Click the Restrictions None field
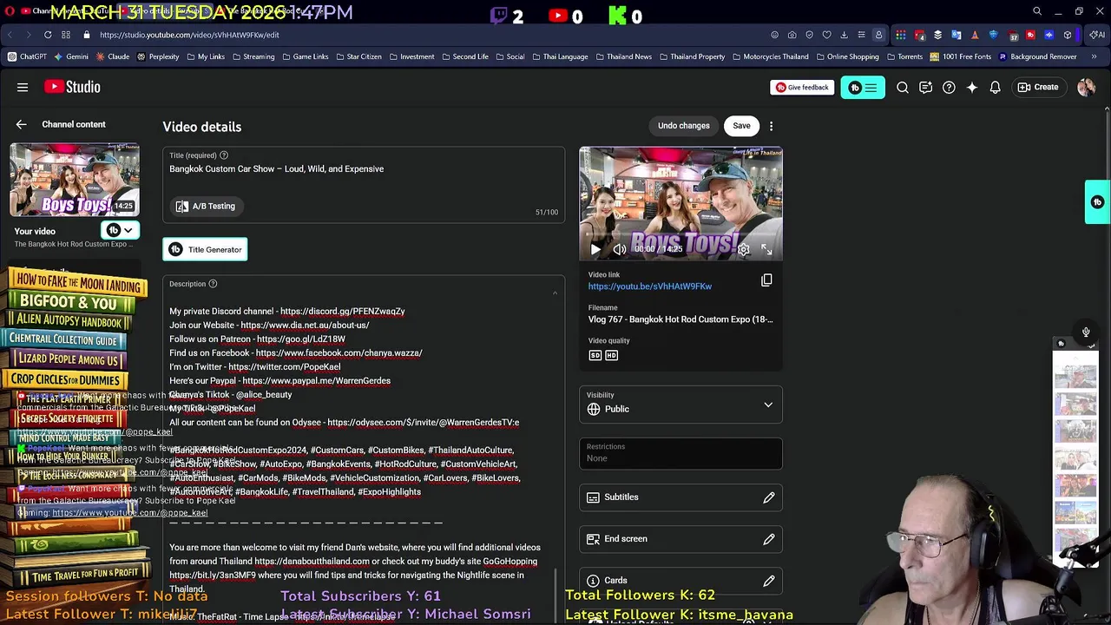The image size is (1111, 625). pyautogui.click(x=680, y=453)
